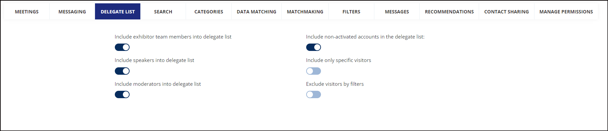608x131 pixels.
Task: Enable exclude visitors by filters toggle
Action: [x=314, y=94]
